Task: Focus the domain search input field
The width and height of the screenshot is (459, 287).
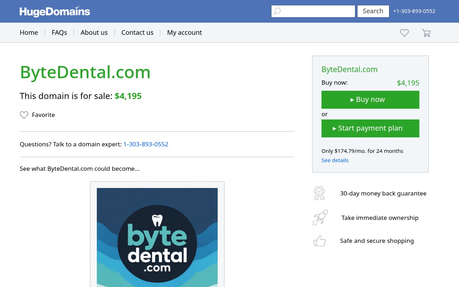Action: [x=313, y=11]
